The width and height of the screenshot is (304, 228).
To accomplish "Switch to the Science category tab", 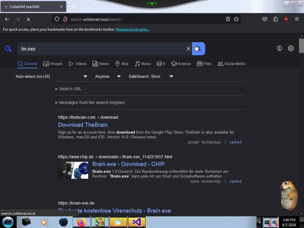I will click(x=181, y=64).
